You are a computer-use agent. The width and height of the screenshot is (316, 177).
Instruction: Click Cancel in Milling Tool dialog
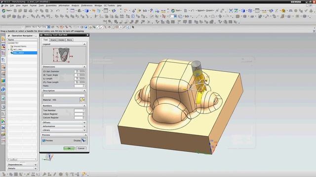pos(81,148)
